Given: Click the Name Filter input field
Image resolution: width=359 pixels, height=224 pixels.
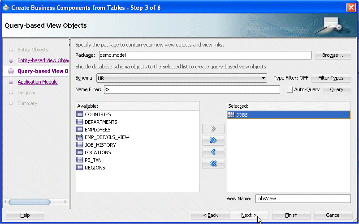Looking at the screenshot, I should click(x=192, y=89).
